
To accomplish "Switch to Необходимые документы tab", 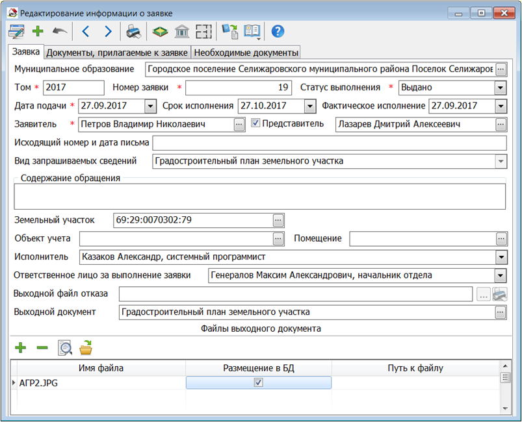I will click(x=246, y=53).
